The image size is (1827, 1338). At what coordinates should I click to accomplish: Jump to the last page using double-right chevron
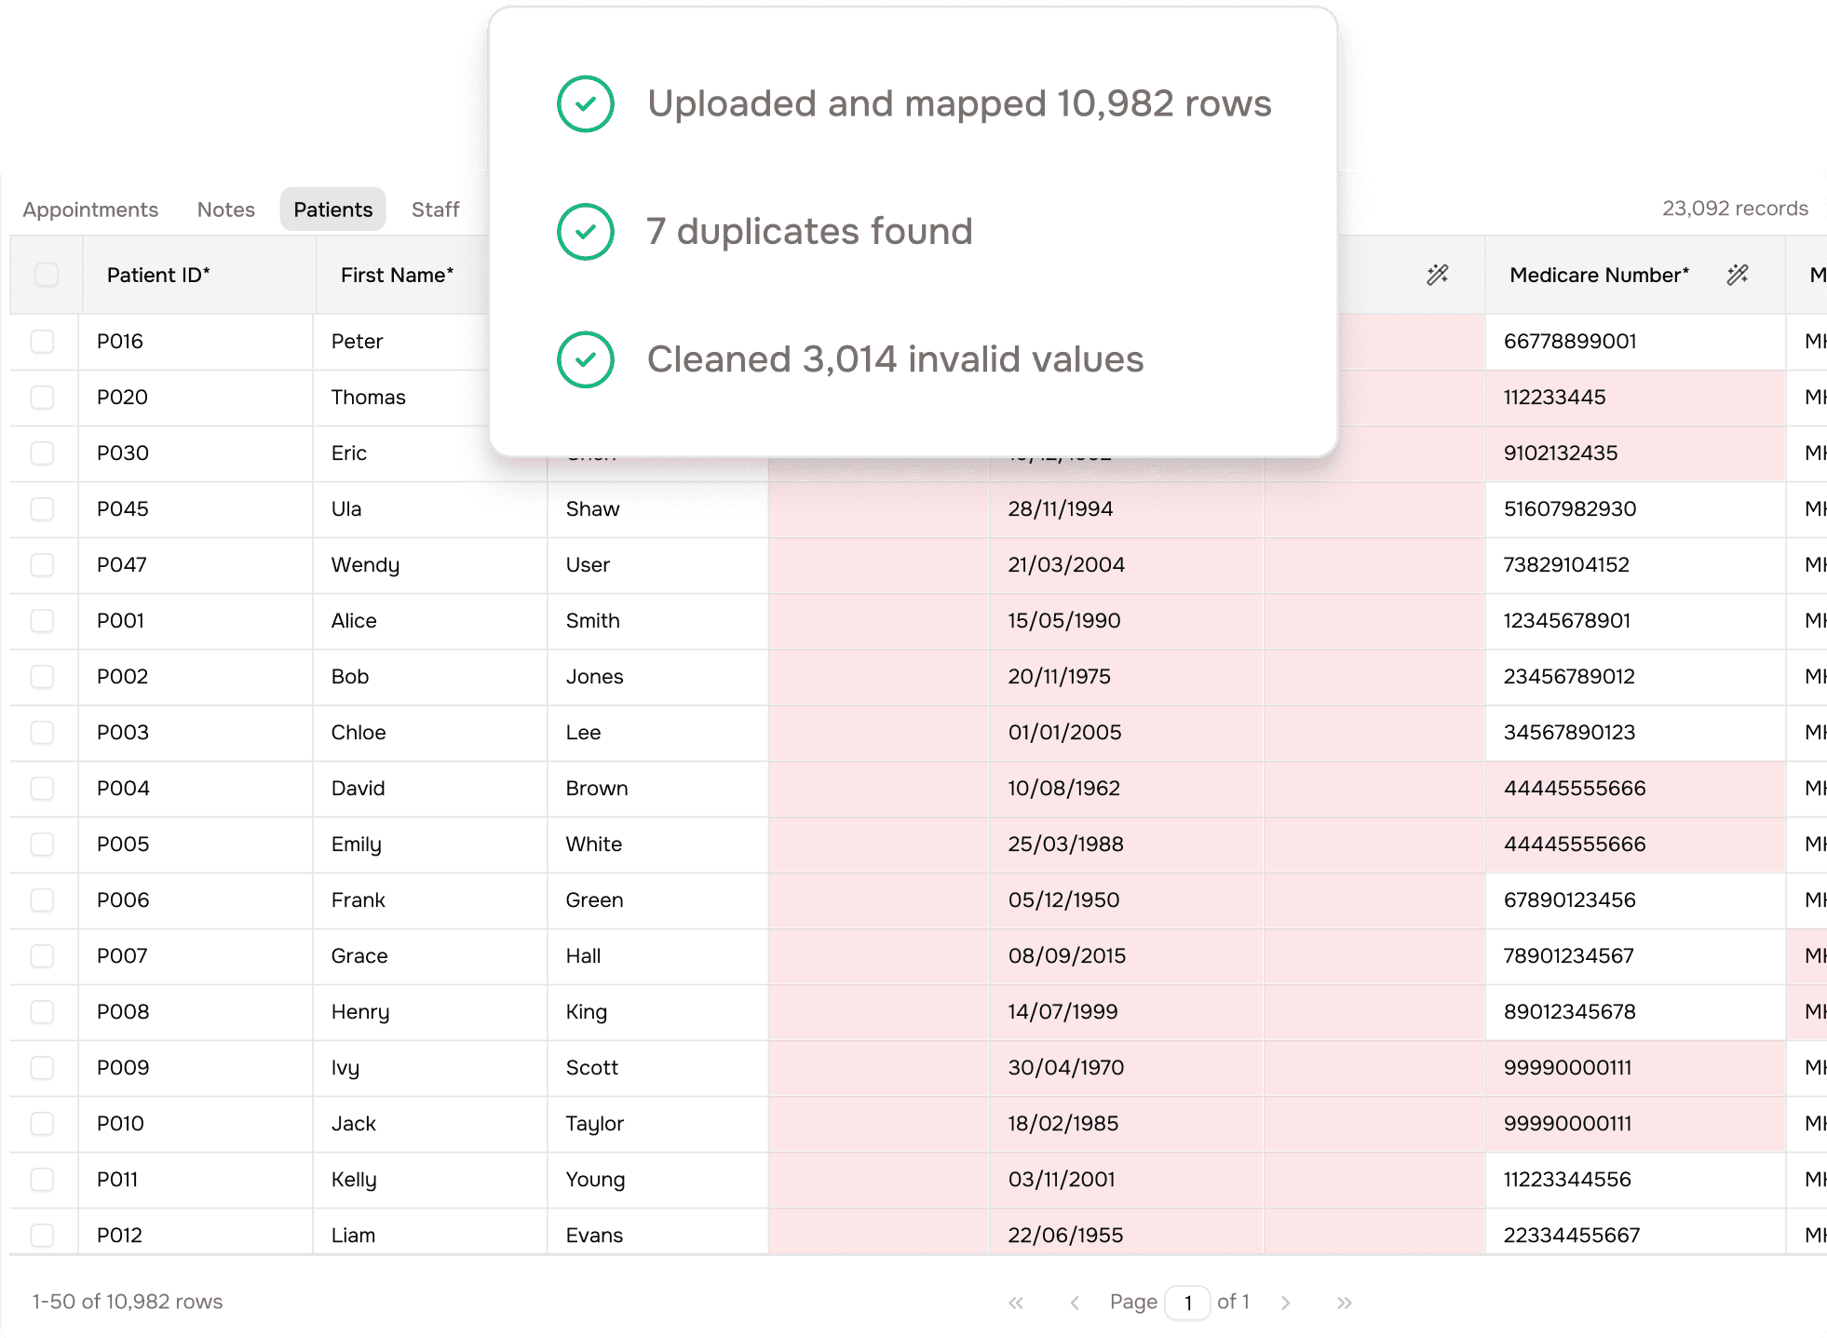click(1344, 1302)
